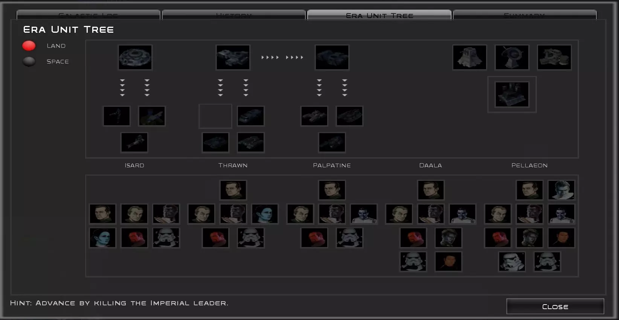Click the Daala era label

[x=431, y=165]
